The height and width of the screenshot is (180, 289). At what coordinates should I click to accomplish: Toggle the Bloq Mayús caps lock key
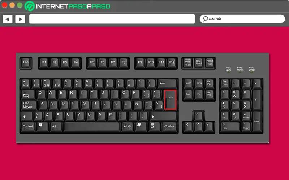[29, 105]
